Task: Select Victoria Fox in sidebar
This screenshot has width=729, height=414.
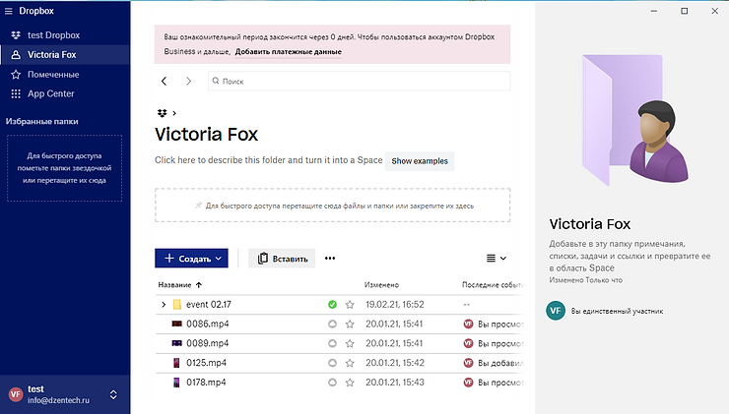Action: (65, 55)
